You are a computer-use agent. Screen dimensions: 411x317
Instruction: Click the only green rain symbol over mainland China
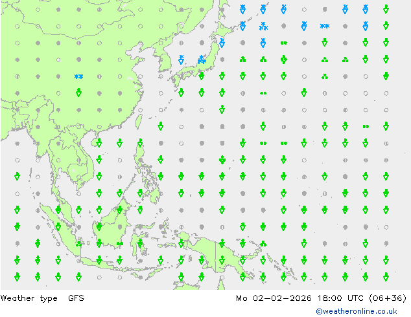[x=78, y=93]
